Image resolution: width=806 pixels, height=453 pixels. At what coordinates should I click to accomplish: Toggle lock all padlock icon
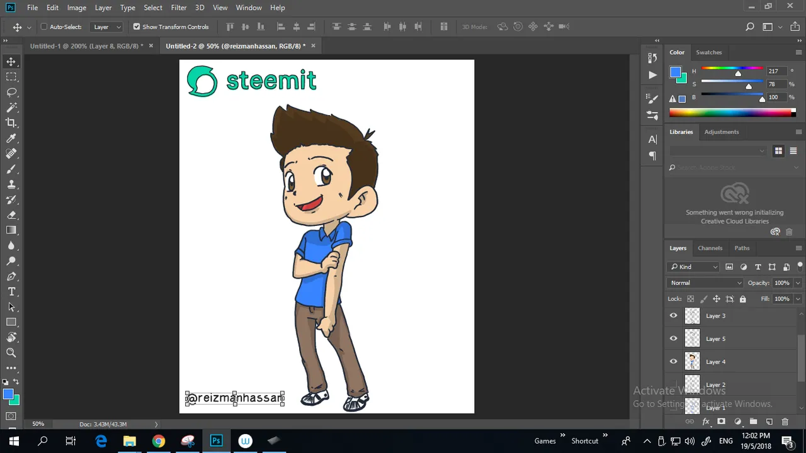[x=743, y=299]
